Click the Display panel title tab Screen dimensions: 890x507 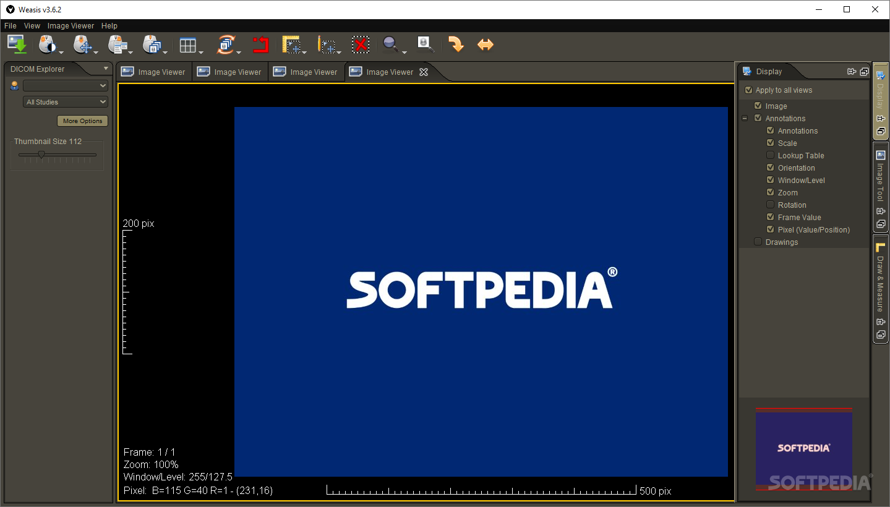(x=769, y=72)
